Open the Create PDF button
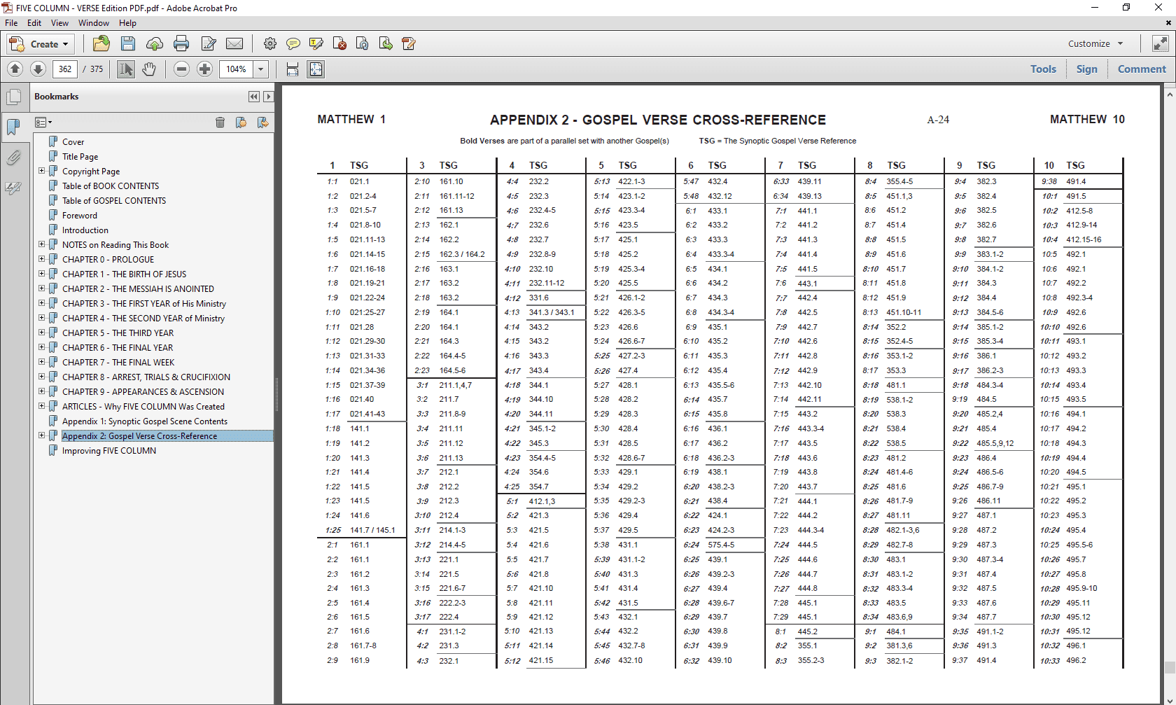 (40, 44)
